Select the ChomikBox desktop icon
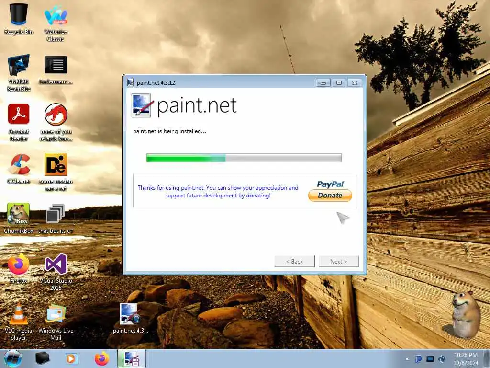The width and height of the screenshot is (490, 368). [19, 218]
